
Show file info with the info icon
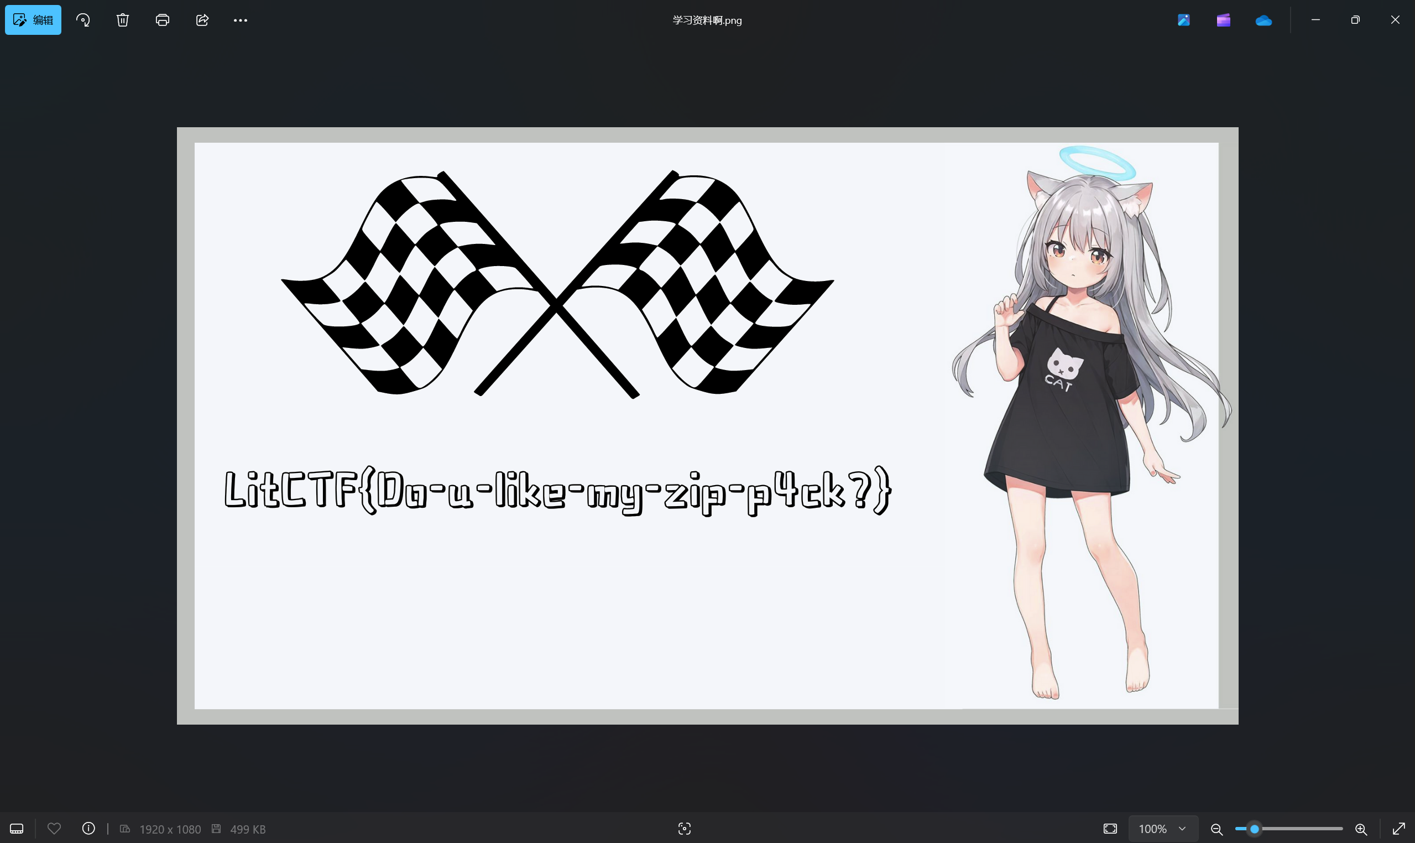88,829
